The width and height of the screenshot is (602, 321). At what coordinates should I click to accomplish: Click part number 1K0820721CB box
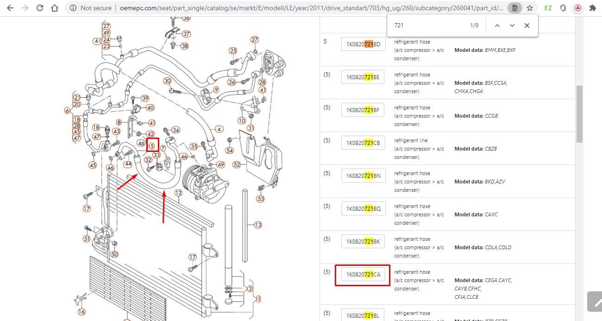click(363, 143)
